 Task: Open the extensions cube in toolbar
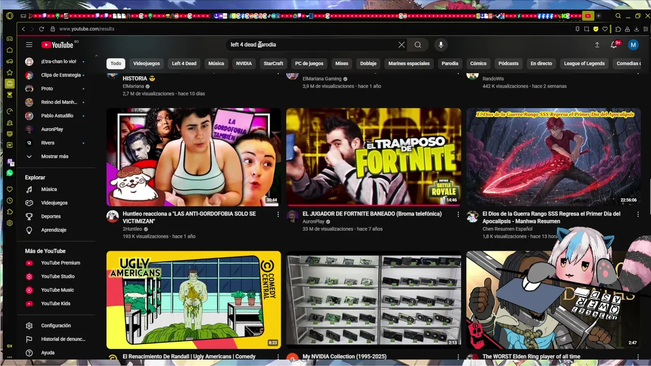pos(618,29)
